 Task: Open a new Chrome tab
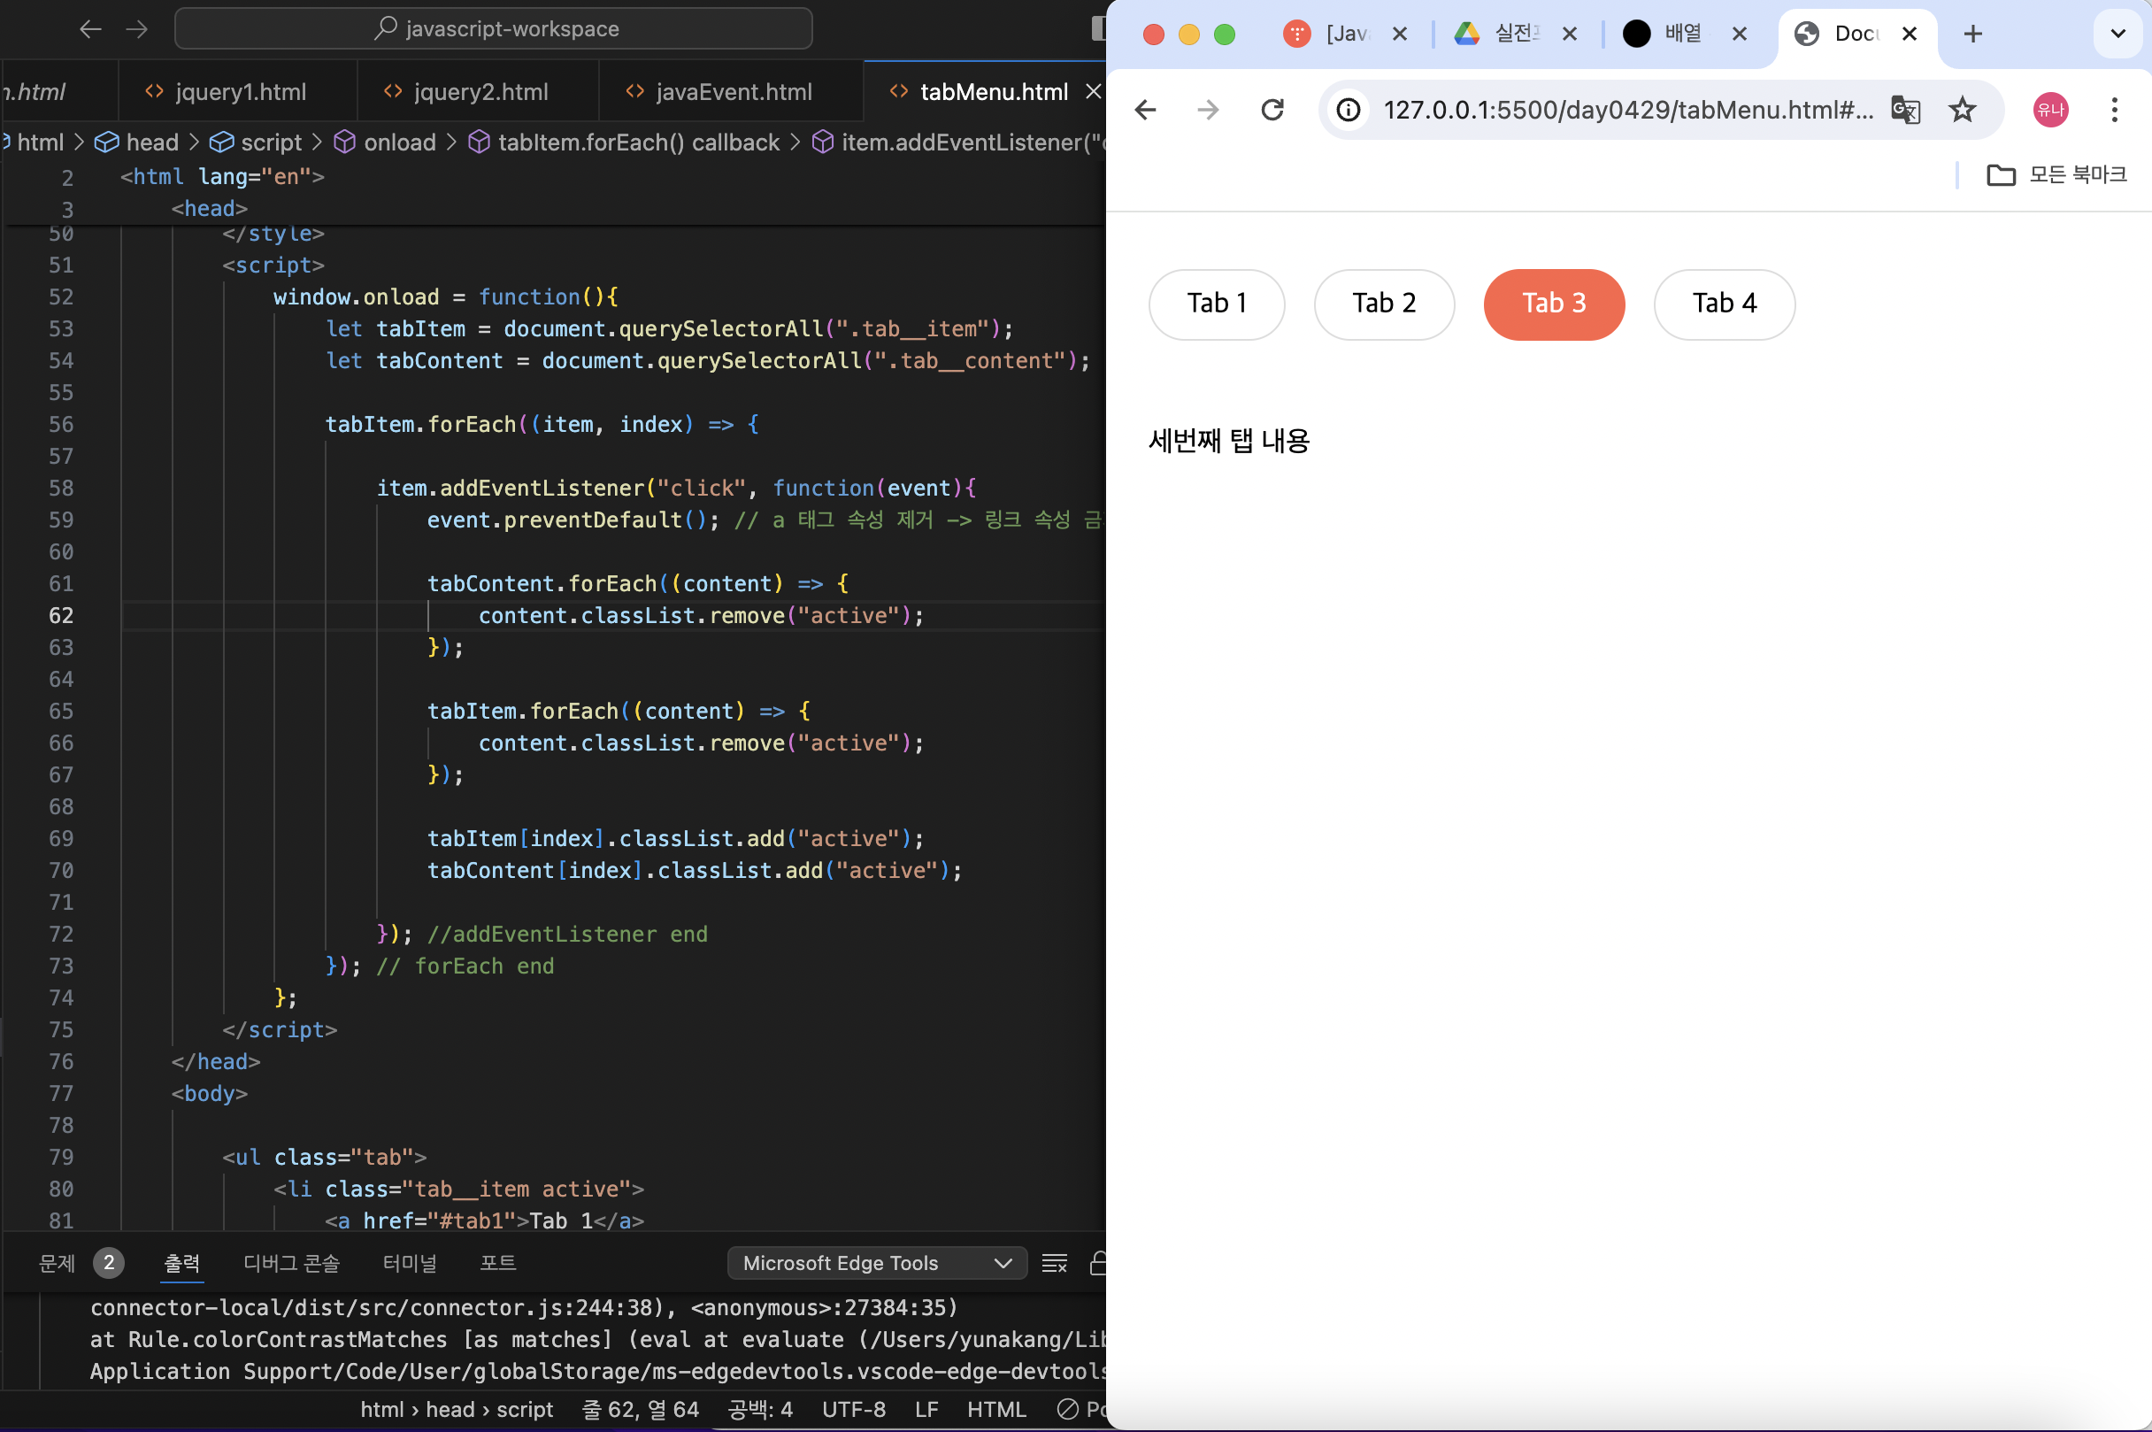pyautogui.click(x=1972, y=35)
